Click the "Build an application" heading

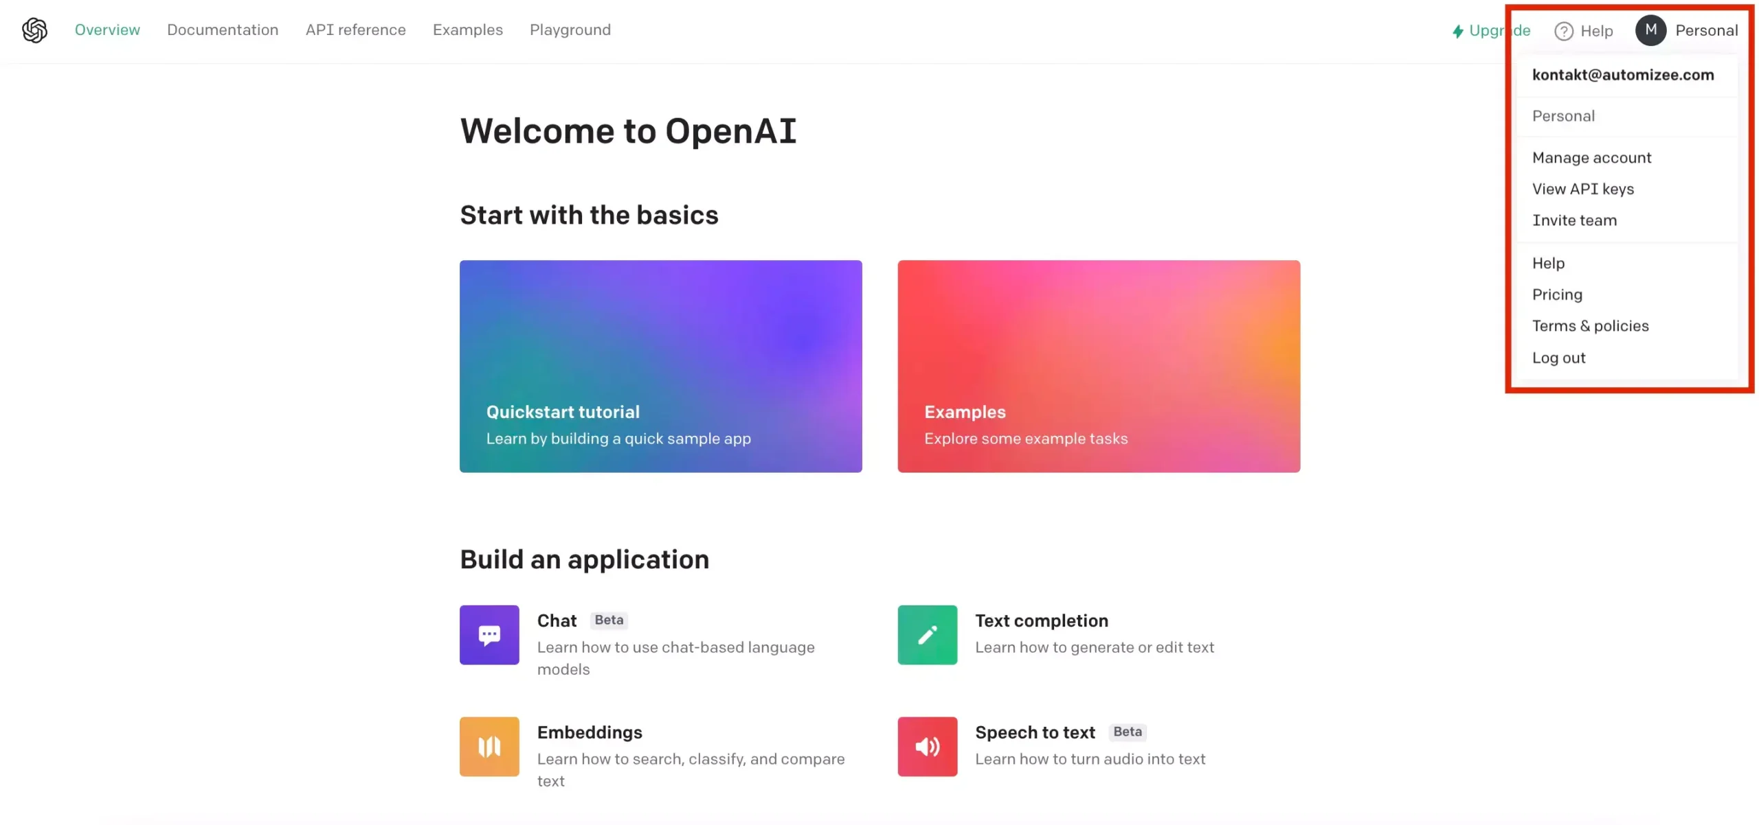click(584, 559)
